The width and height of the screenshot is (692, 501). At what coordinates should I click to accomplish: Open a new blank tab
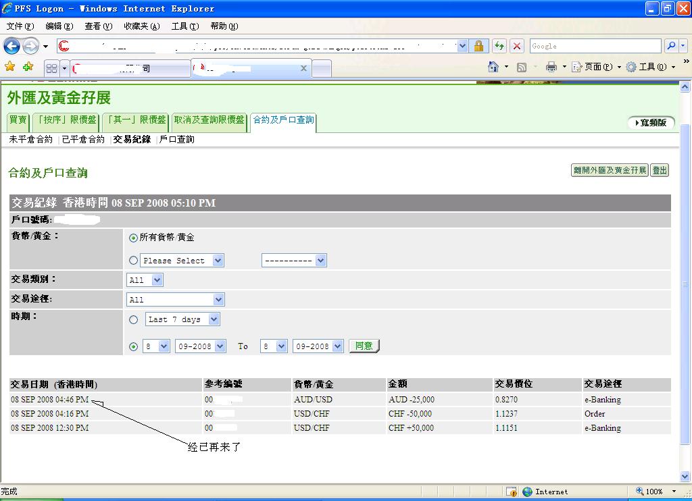[322, 69]
